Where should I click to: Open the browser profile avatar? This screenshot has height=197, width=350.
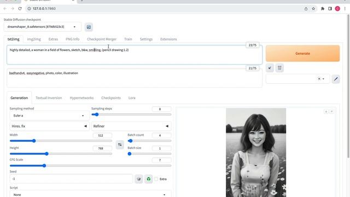(337, 9)
